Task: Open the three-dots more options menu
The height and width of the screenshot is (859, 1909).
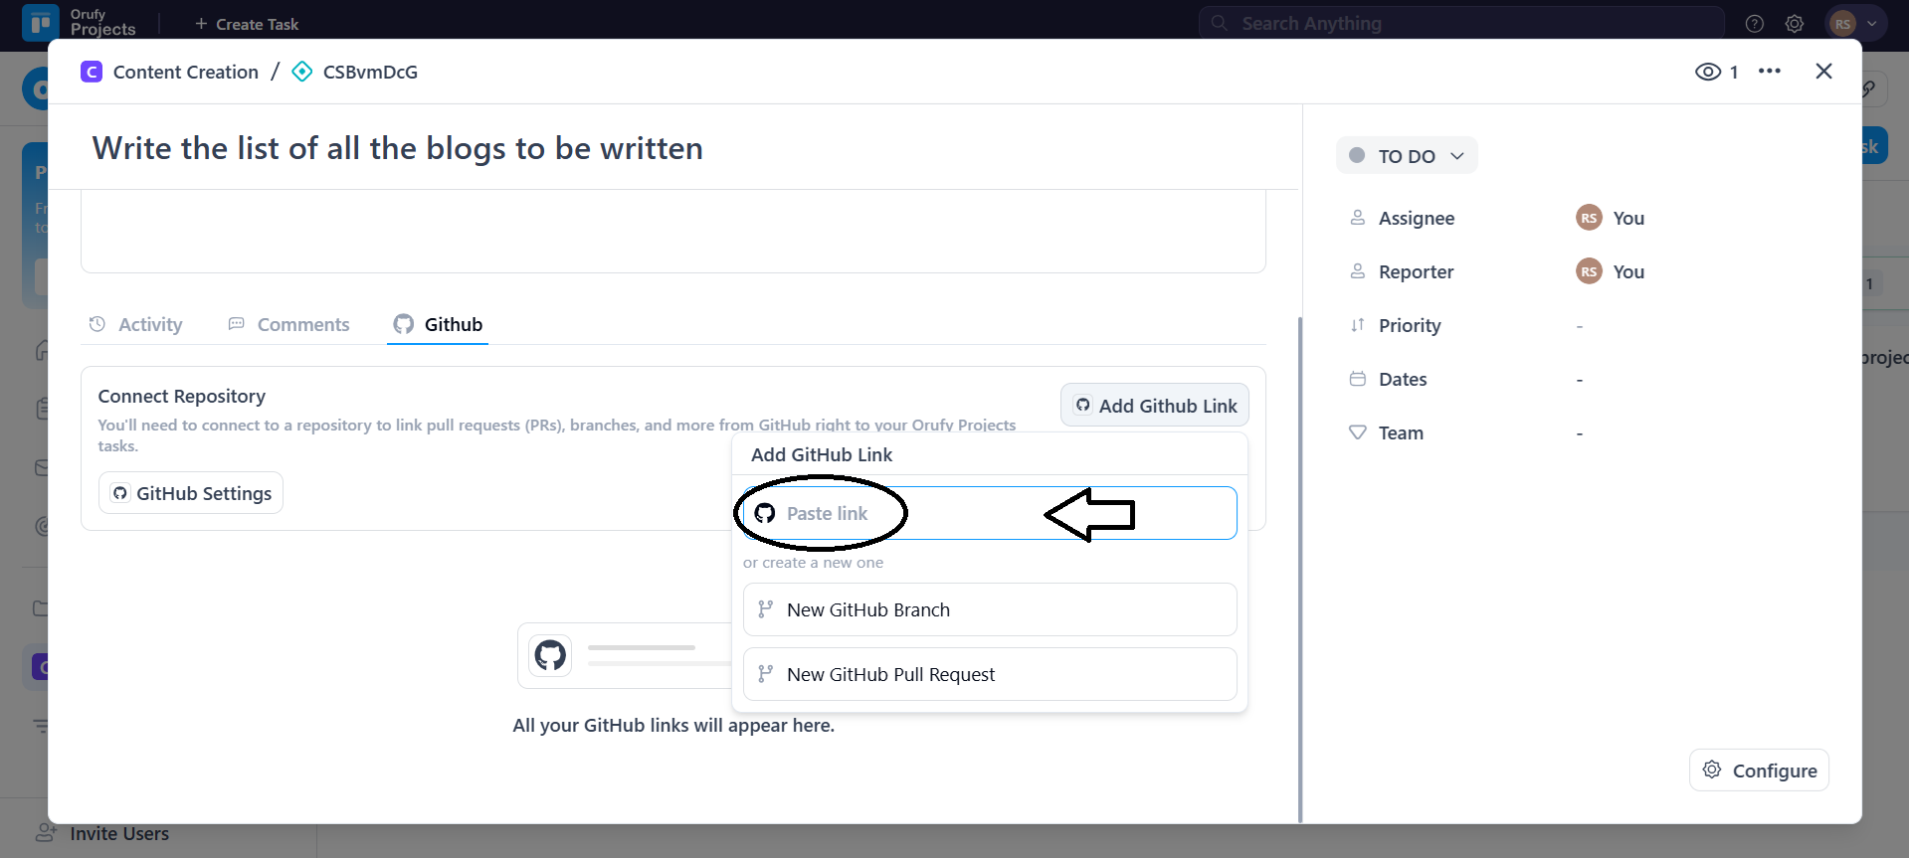Action: pos(1770,72)
